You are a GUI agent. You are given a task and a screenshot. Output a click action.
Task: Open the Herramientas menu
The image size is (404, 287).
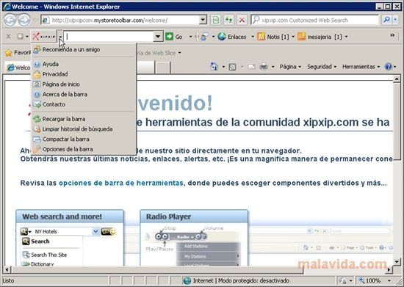(x=361, y=67)
